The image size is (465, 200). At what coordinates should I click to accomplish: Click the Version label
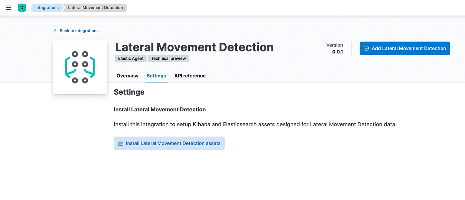click(x=334, y=45)
